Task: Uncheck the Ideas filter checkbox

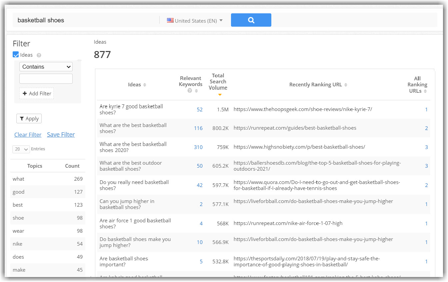Action: pyautogui.click(x=15, y=55)
